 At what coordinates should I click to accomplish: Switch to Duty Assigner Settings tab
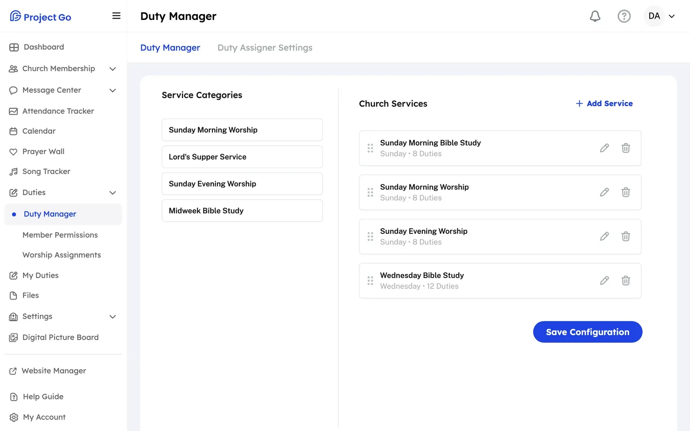pyautogui.click(x=265, y=48)
